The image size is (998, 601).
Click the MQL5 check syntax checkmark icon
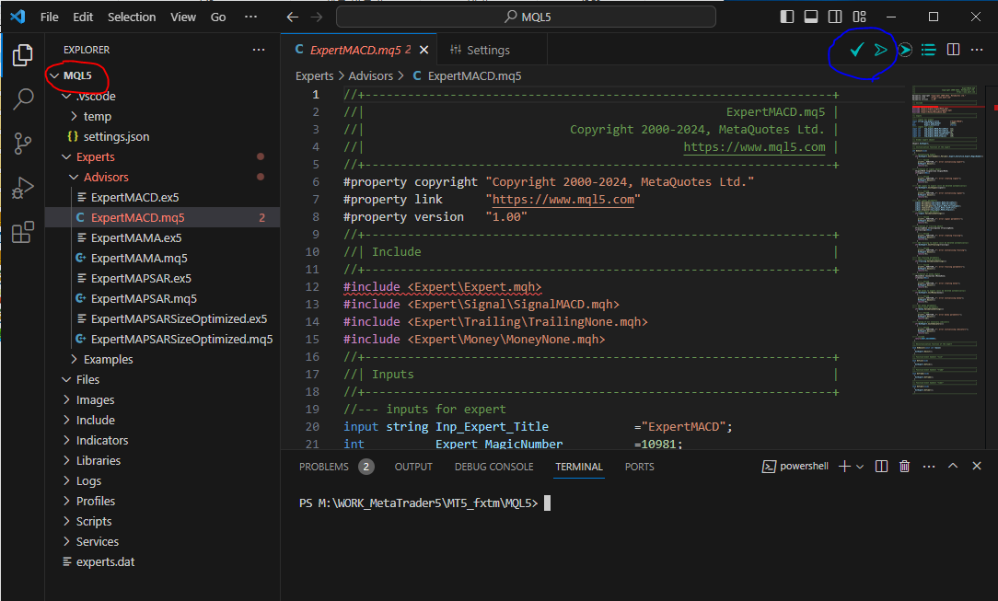coord(857,50)
